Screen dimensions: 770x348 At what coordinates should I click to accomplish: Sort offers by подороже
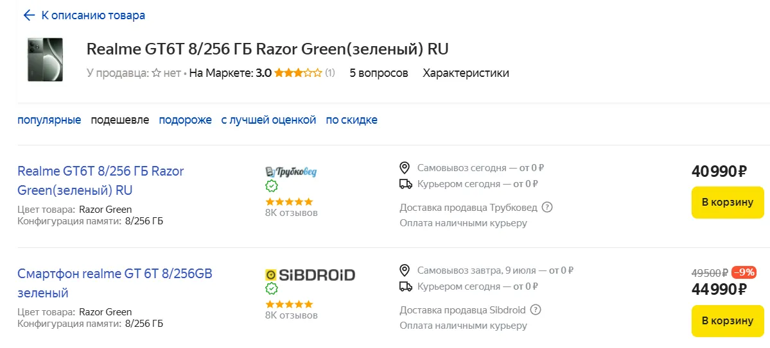185,120
